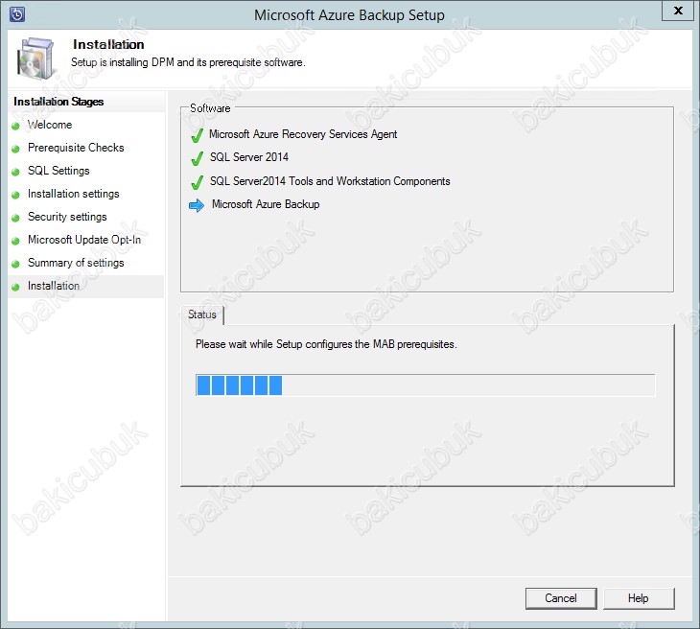Click green dot next to Microsoft Update Opt-In
The width and height of the screenshot is (700, 629).
[15, 241]
